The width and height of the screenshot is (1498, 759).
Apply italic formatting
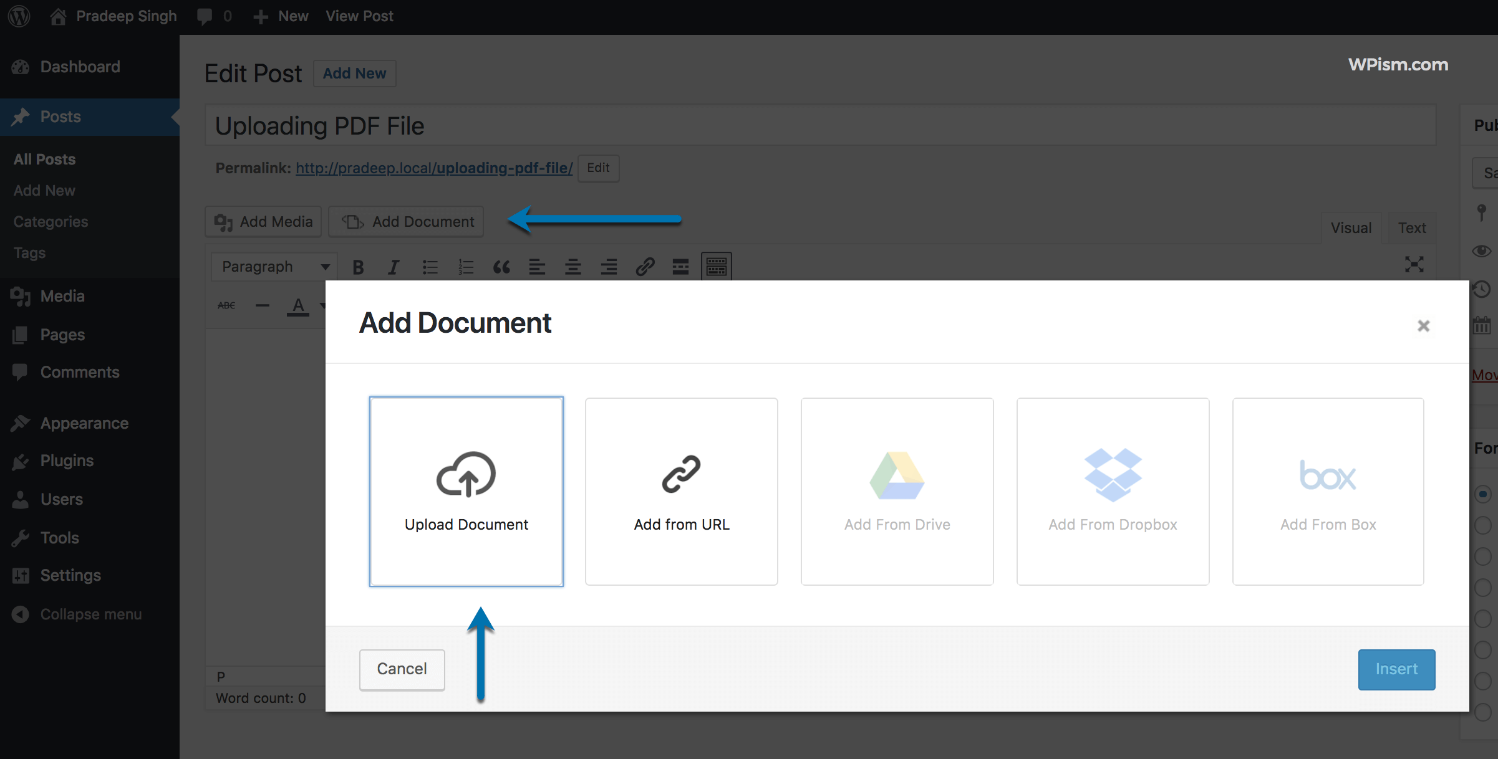click(x=393, y=267)
